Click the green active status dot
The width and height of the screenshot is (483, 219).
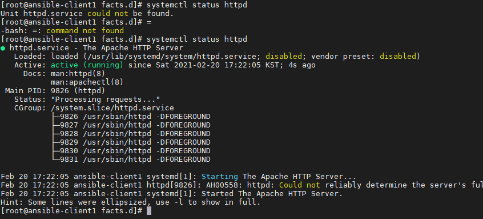click(x=3, y=49)
